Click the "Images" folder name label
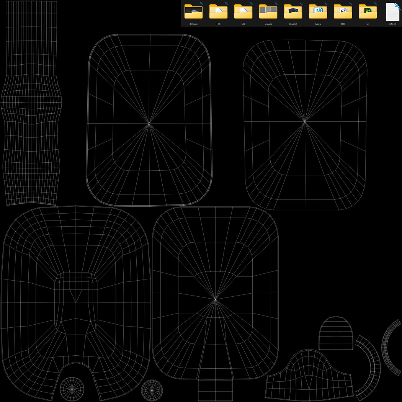The height and width of the screenshot is (402, 402). (268, 24)
